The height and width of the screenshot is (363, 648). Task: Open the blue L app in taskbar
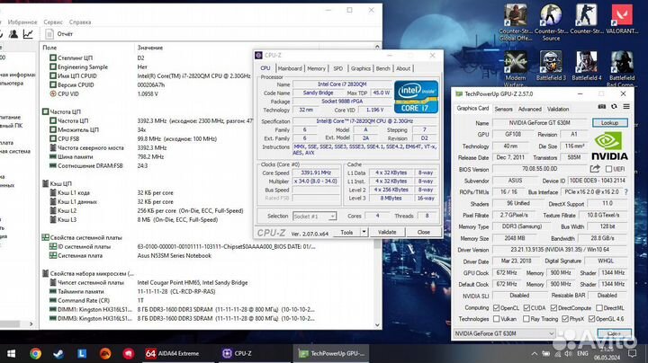[x=82, y=353]
